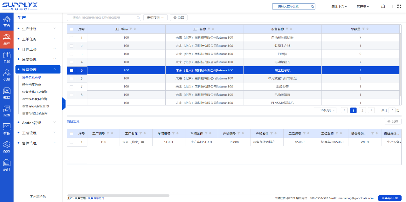The width and height of the screenshot is (406, 202).
Task: Click the 供货 supply sidebar icon
Action: pos(7,75)
